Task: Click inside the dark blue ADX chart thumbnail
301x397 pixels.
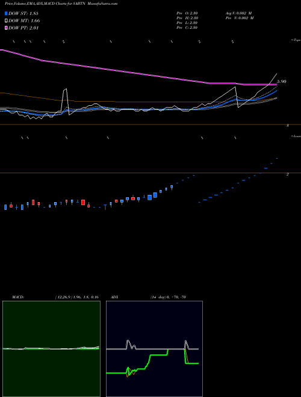Action: (x=154, y=349)
